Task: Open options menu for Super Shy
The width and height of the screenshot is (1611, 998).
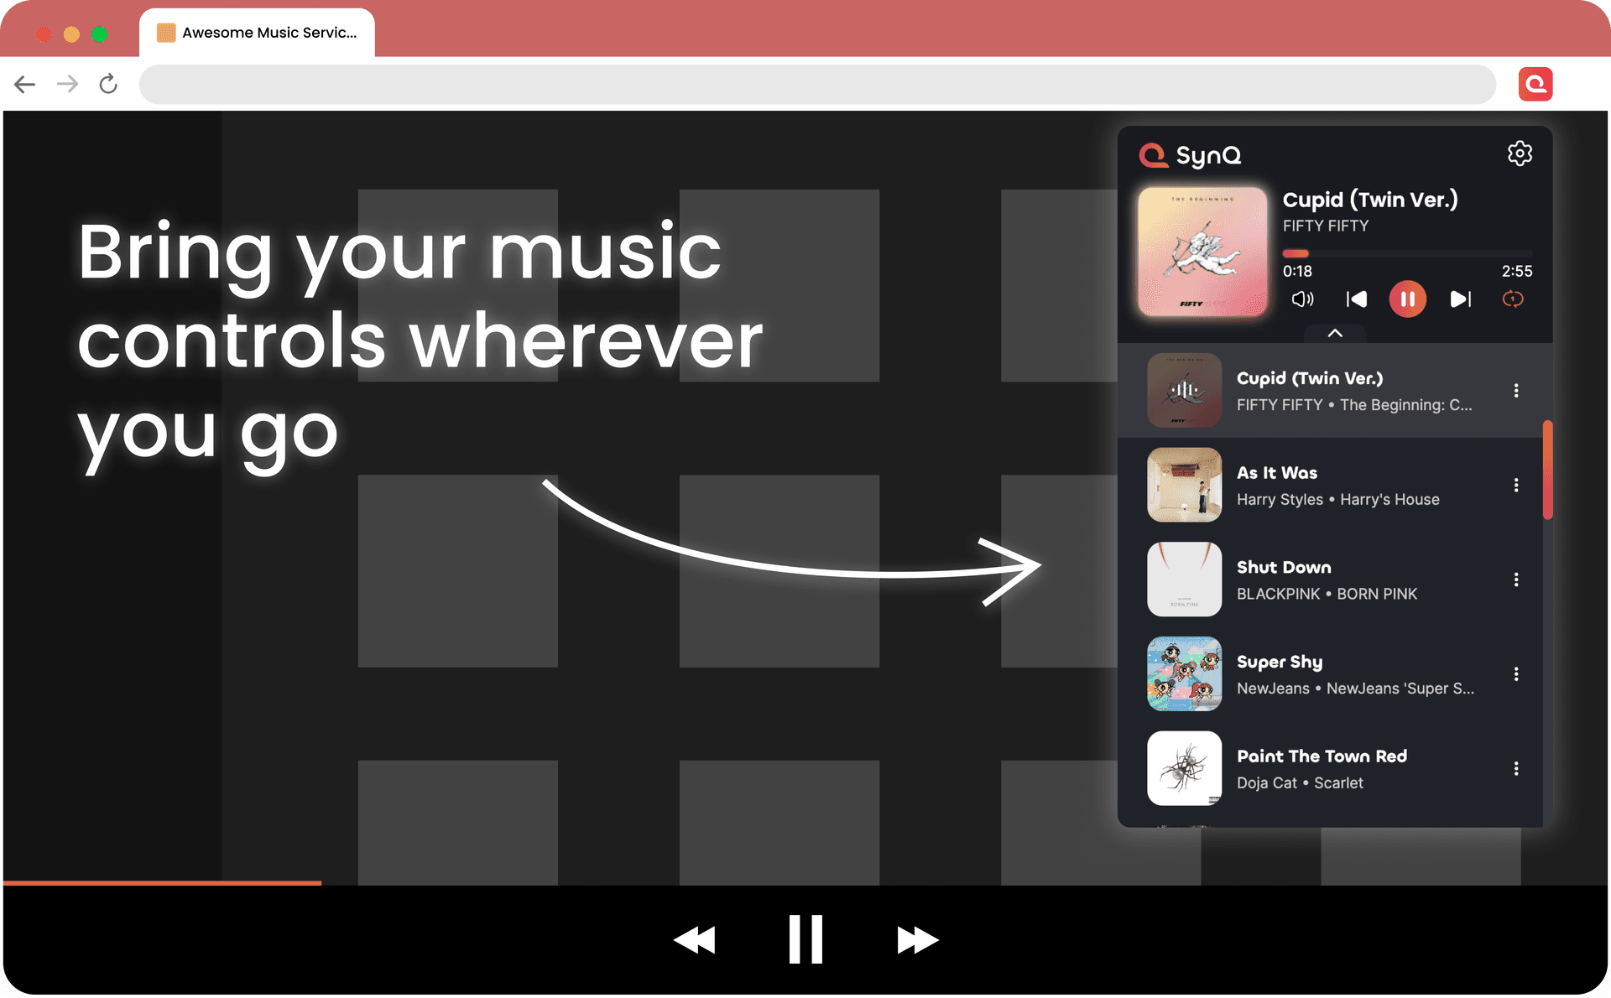Action: [x=1516, y=674]
